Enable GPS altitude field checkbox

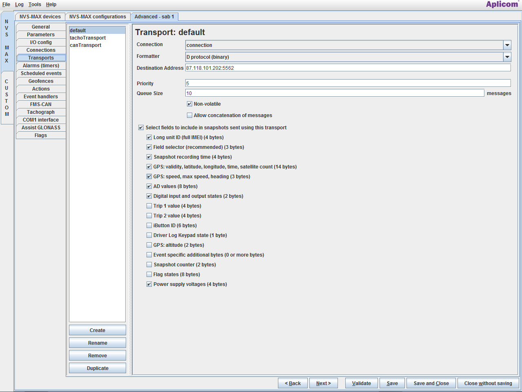coord(149,245)
